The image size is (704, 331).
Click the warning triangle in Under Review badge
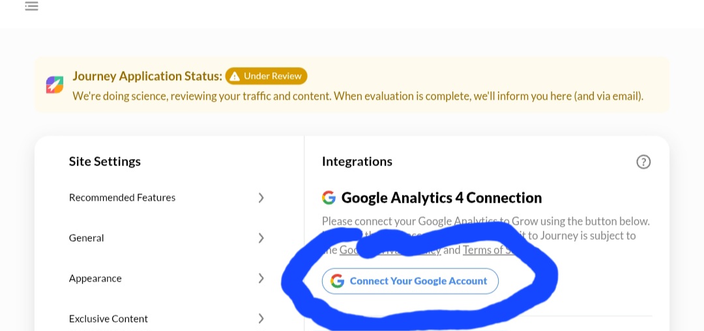235,76
